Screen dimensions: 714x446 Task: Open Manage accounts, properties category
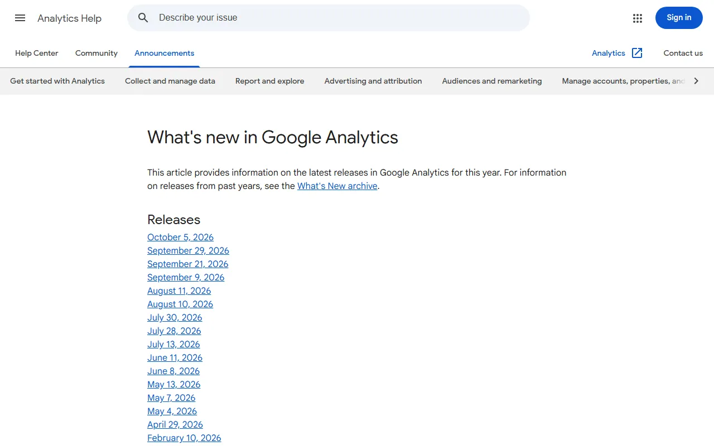[x=623, y=81]
